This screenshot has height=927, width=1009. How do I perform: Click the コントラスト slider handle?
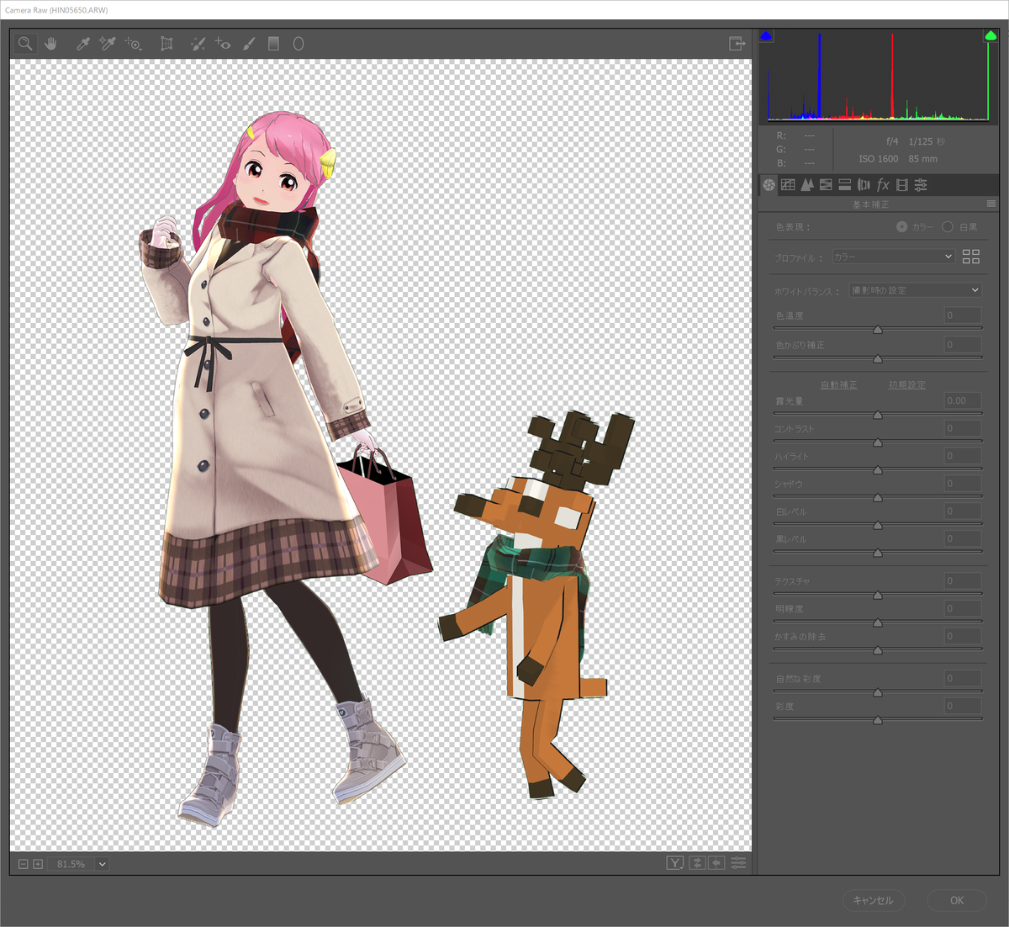click(877, 442)
